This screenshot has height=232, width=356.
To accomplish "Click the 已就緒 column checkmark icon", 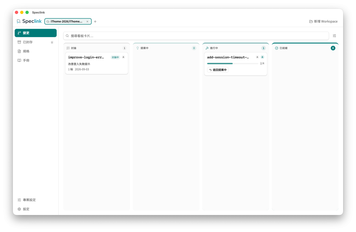I will 276,48.
